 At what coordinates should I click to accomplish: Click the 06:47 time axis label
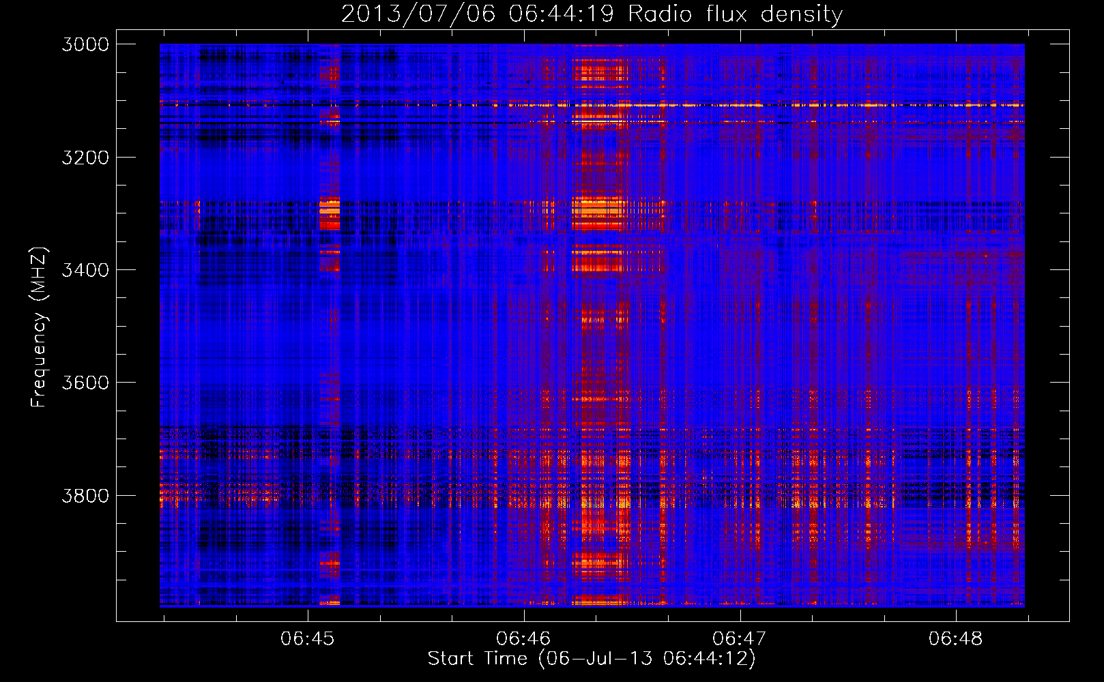(740, 639)
